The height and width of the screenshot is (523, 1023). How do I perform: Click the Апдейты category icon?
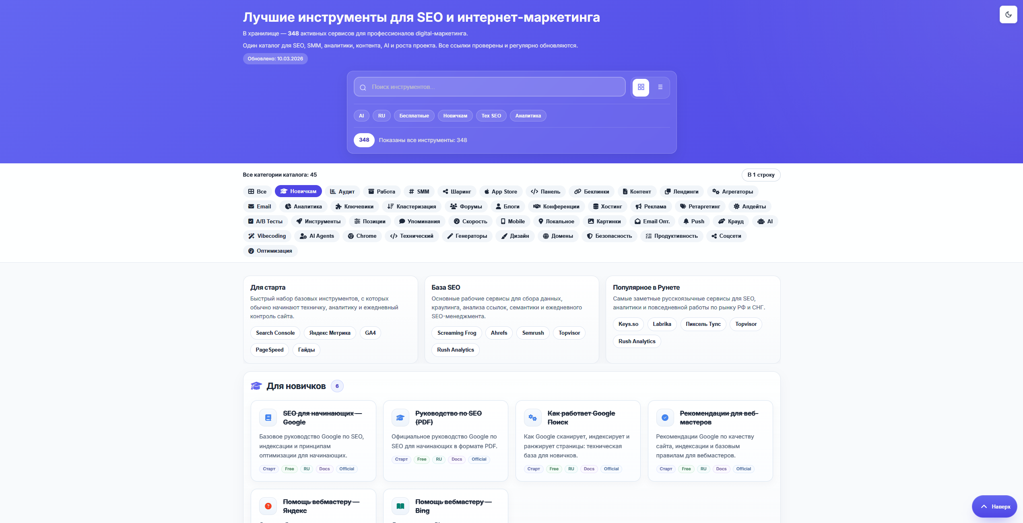(x=736, y=207)
